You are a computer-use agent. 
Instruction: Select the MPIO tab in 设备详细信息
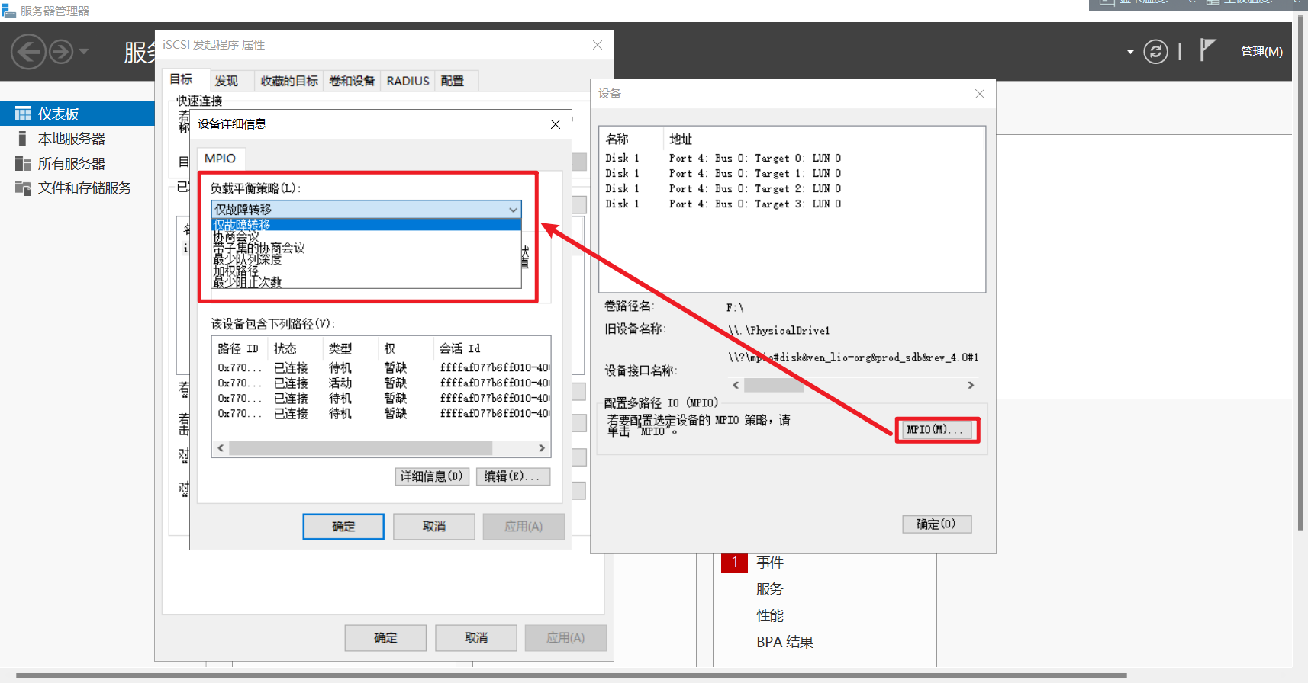[220, 158]
